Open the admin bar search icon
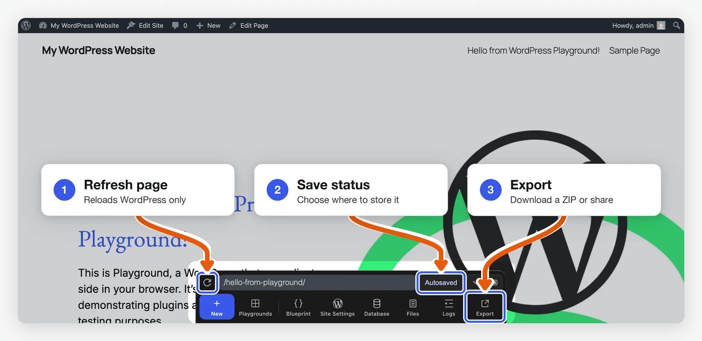 (677, 25)
